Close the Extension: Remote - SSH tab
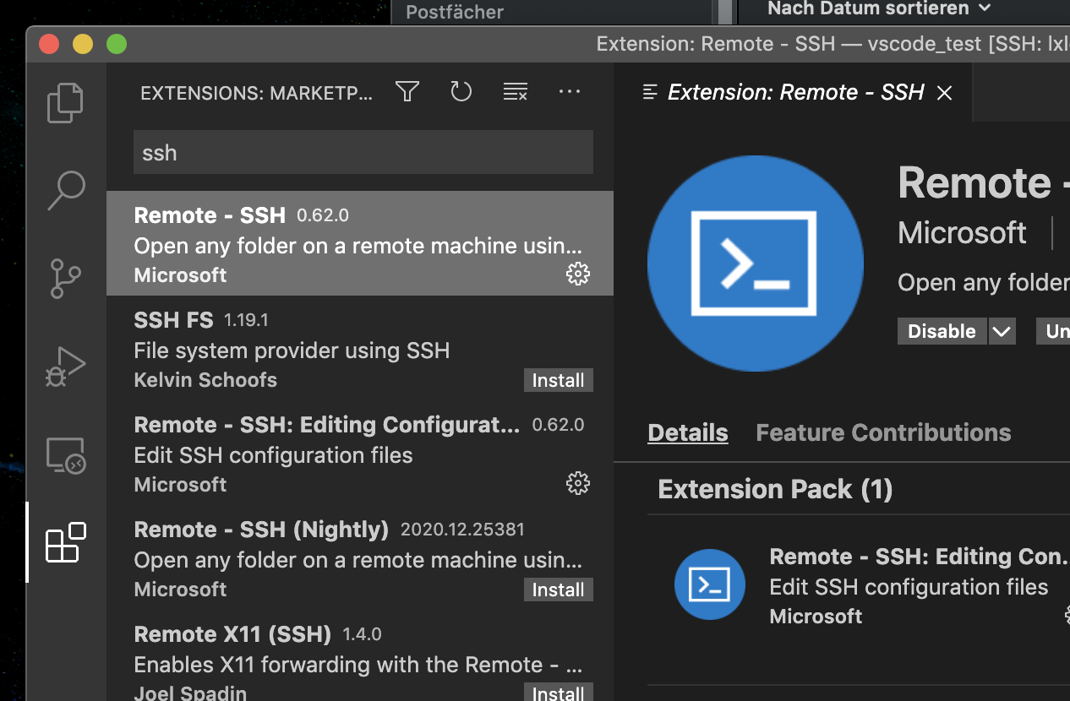Screen dimensions: 1070x701 (x=945, y=93)
